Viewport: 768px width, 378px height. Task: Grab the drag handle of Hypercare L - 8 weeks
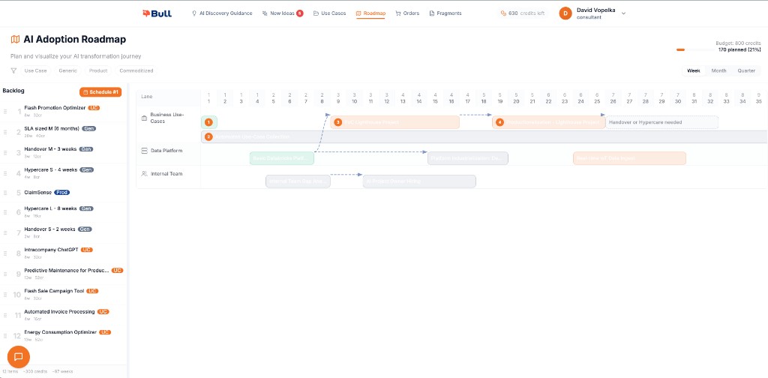(x=5, y=212)
